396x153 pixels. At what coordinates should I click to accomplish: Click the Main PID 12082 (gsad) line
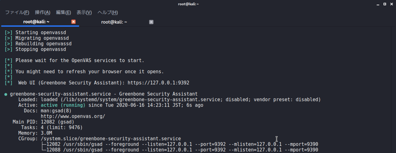43,122
